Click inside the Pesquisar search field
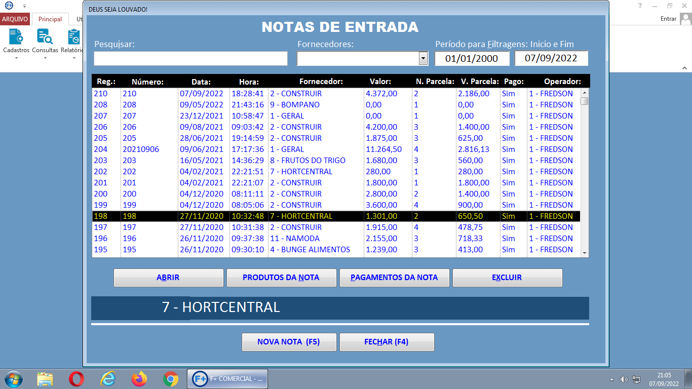 (x=190, y=58)
